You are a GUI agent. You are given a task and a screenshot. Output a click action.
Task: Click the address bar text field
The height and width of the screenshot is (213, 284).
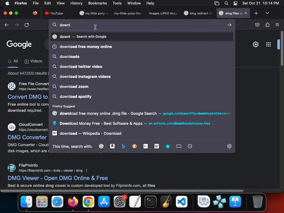pyautogui.click(x=141, y=25)
